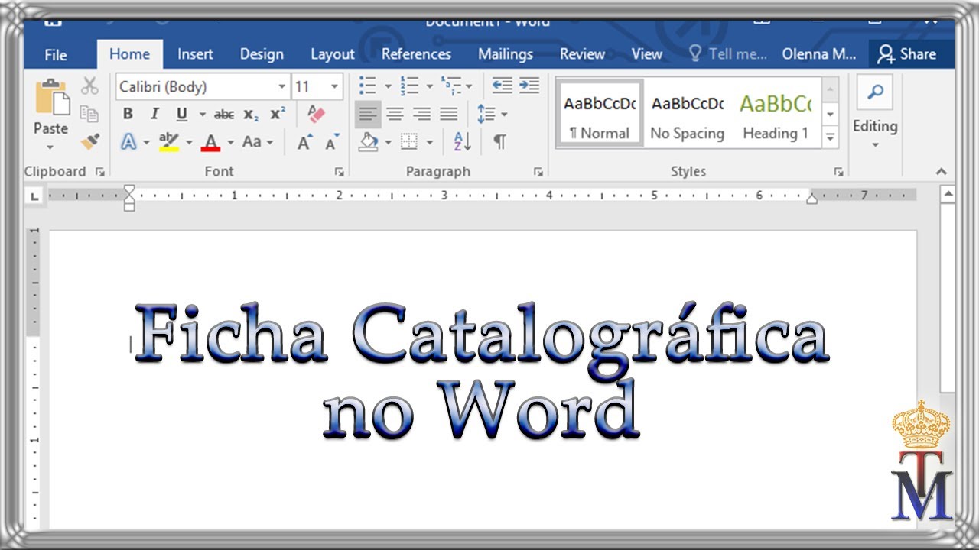The width and height of the screenshot is (979, 550).
Task: Toggle Show/Hide paragraph marks
Action: click(x=499, y=142)
